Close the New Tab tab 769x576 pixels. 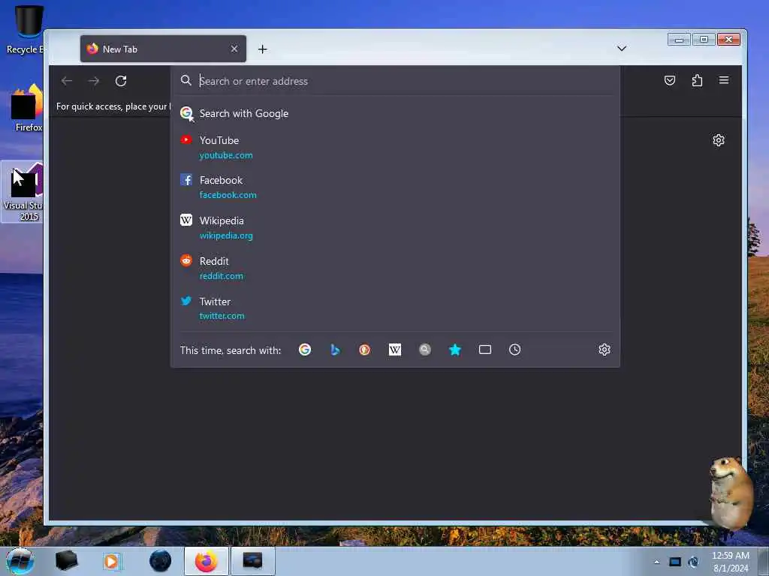pyautogui.click(x=234, y=49)
